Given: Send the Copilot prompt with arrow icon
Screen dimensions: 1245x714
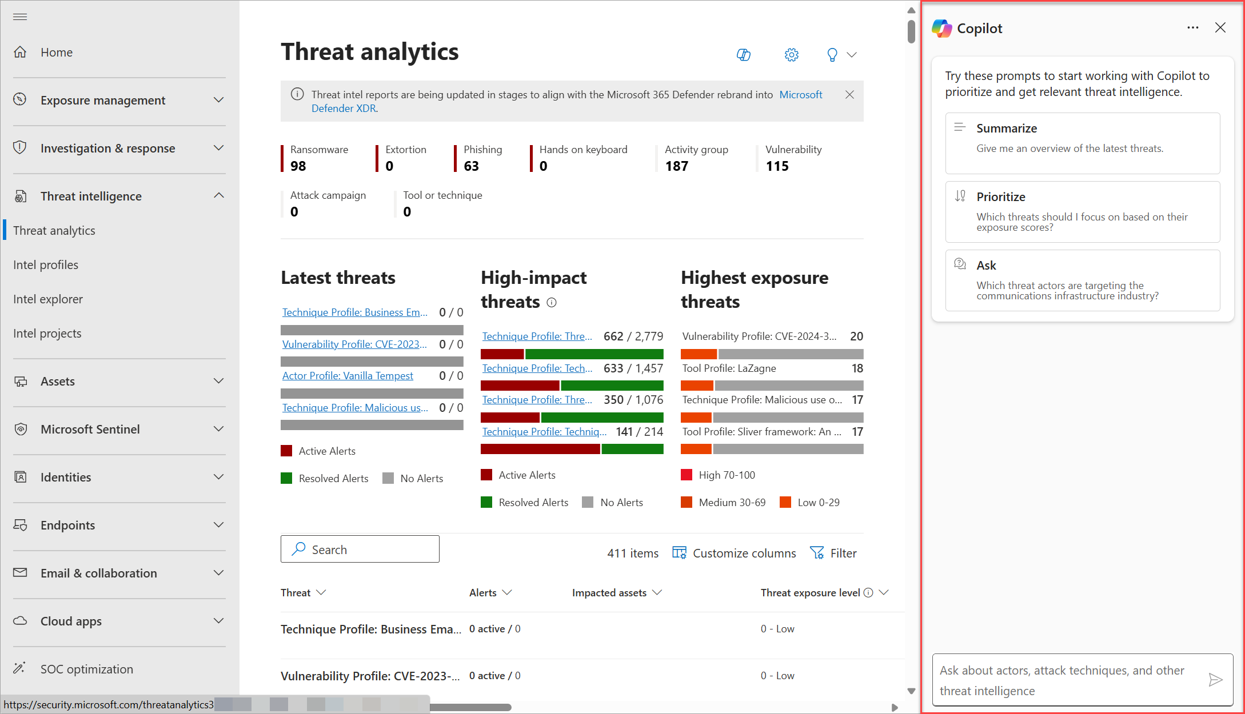Looking at the screenshot, I should [x=1215, y=680].
